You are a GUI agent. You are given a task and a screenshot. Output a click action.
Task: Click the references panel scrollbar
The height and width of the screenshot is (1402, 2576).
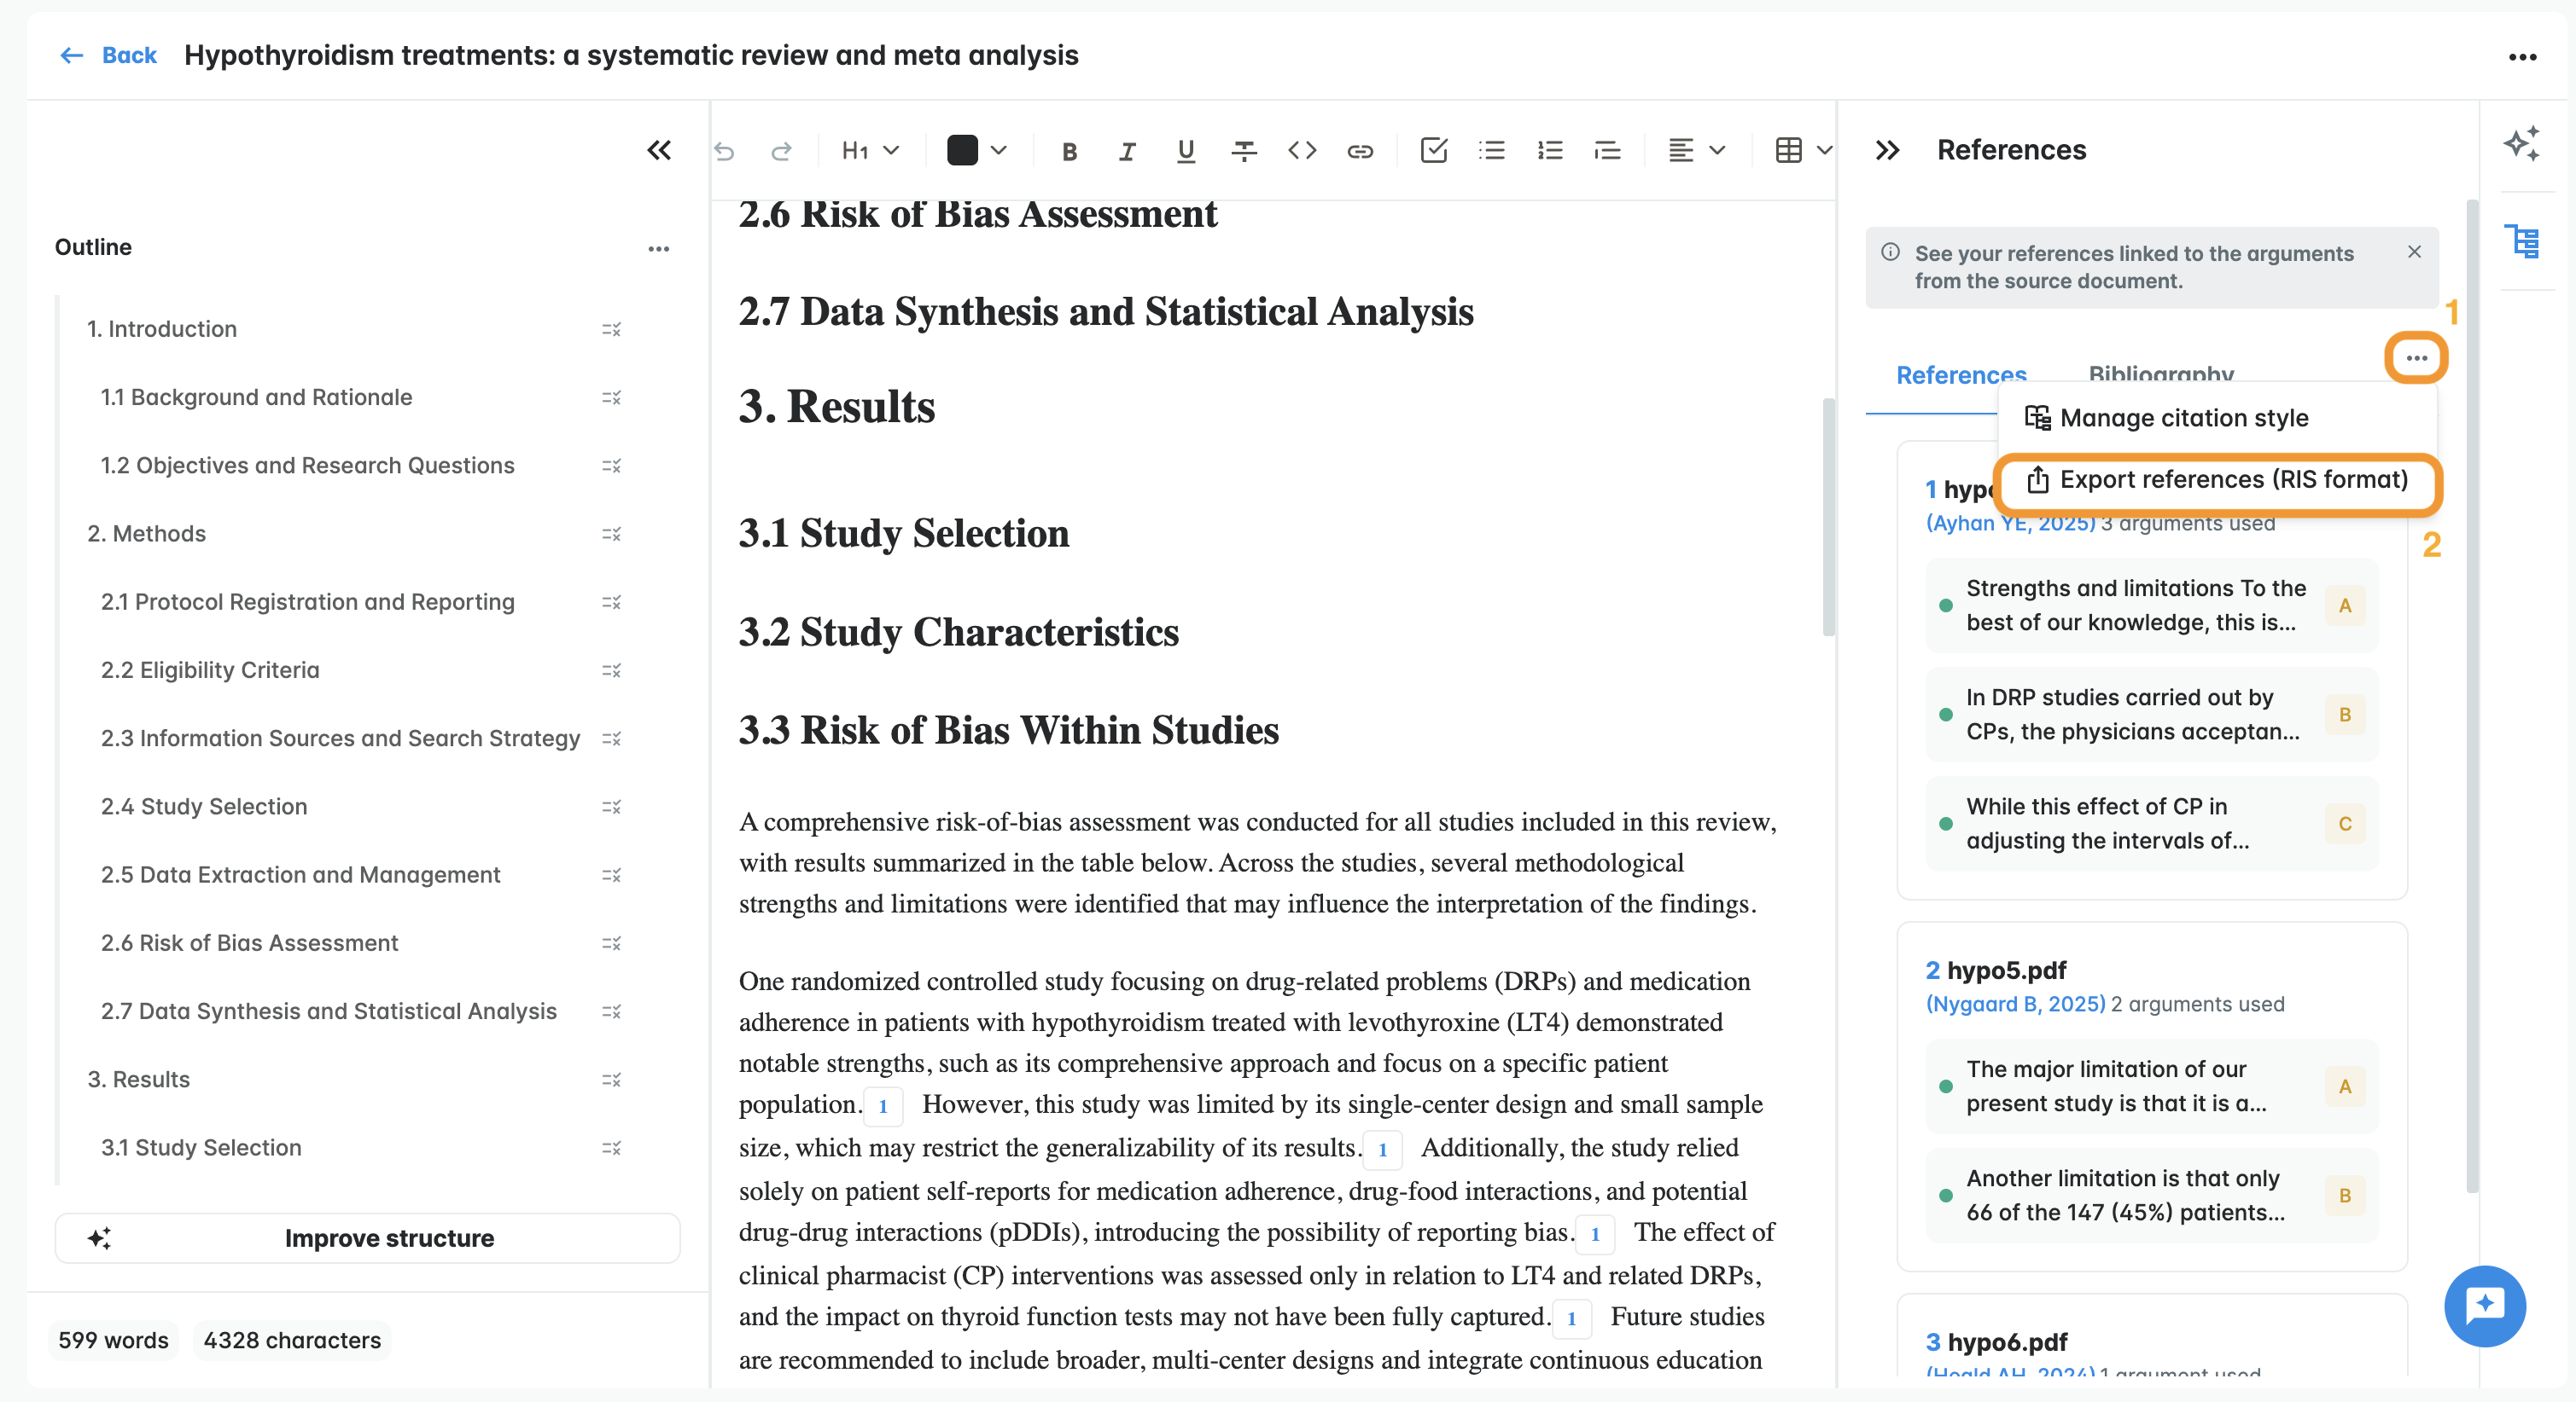point(2472,697)
